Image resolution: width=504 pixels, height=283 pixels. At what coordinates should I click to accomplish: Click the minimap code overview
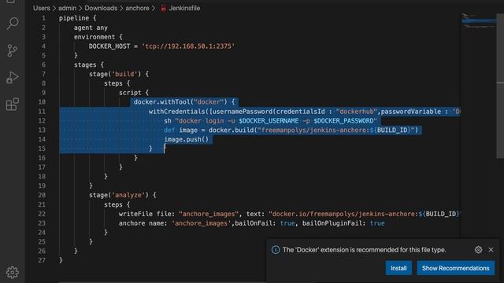coord(478,21)
